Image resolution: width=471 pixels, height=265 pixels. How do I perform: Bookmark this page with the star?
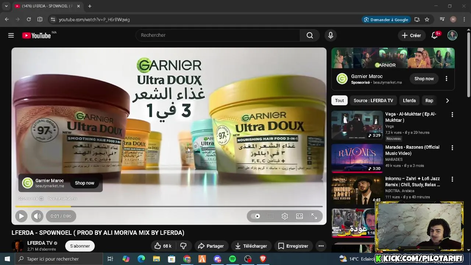coord(427,20)
